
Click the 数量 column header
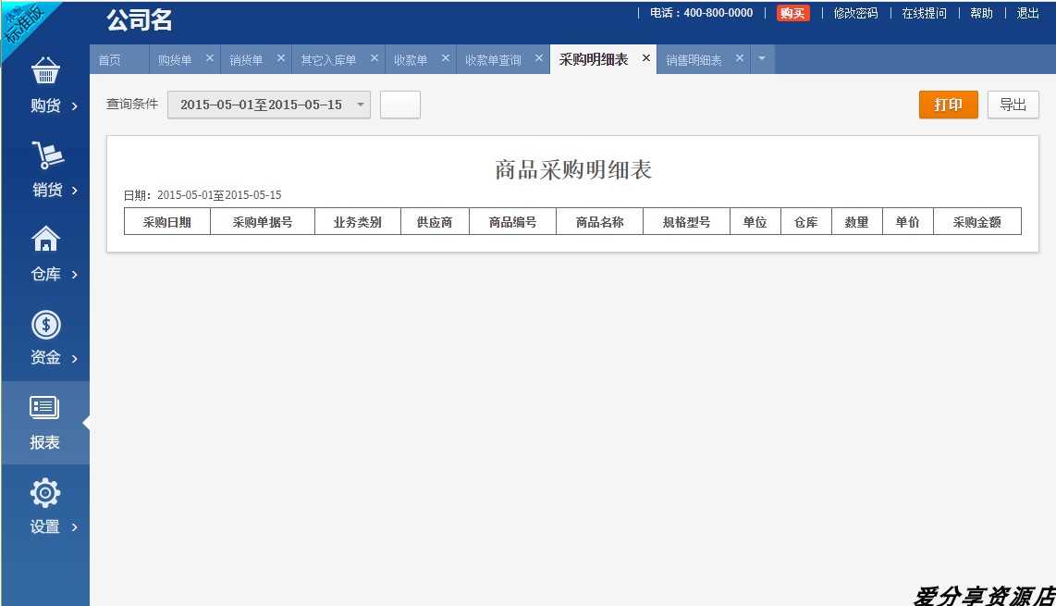coord(856,222)
